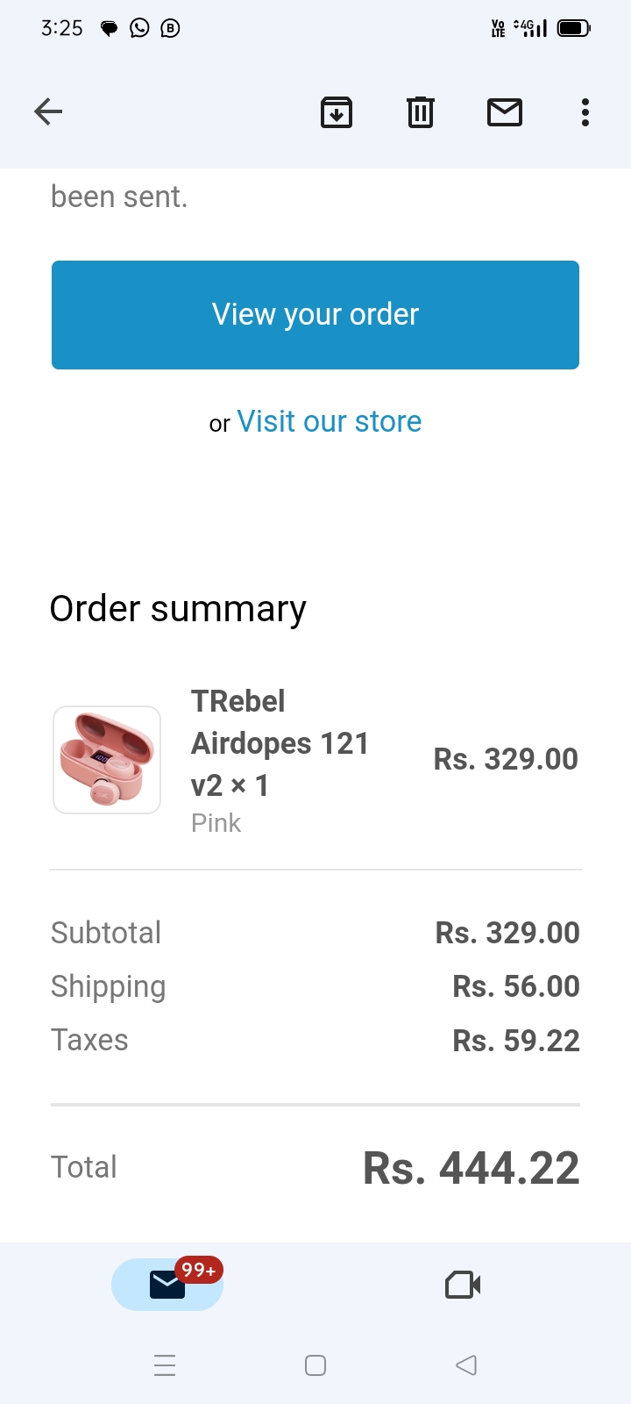Screen dimensions: 631x1404
Task: Switch to the Meet video tab
Action: click(x=463, y=1285)
